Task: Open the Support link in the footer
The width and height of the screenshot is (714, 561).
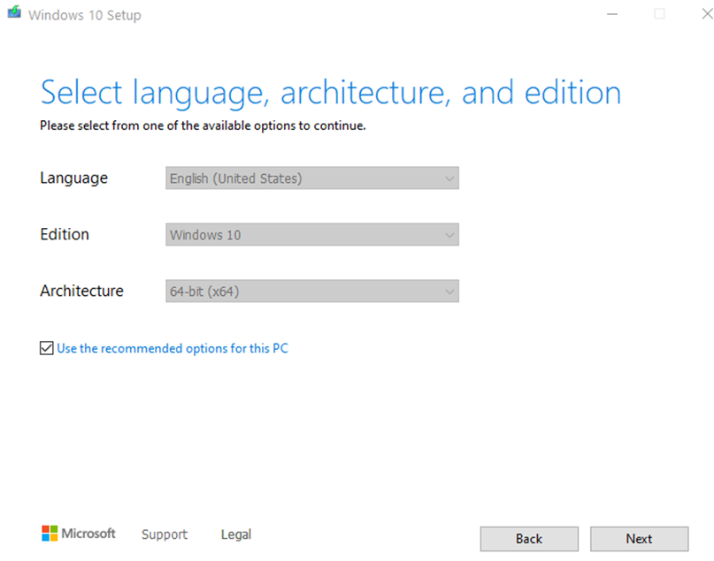Action: [x=165, y=534]
